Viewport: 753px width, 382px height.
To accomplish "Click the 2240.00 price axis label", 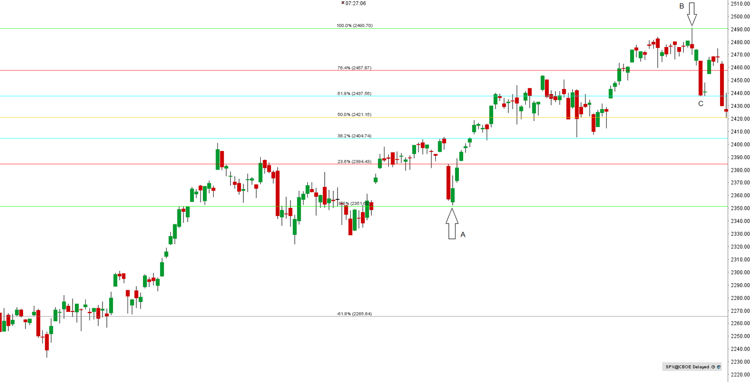I will tap(740, 349).
